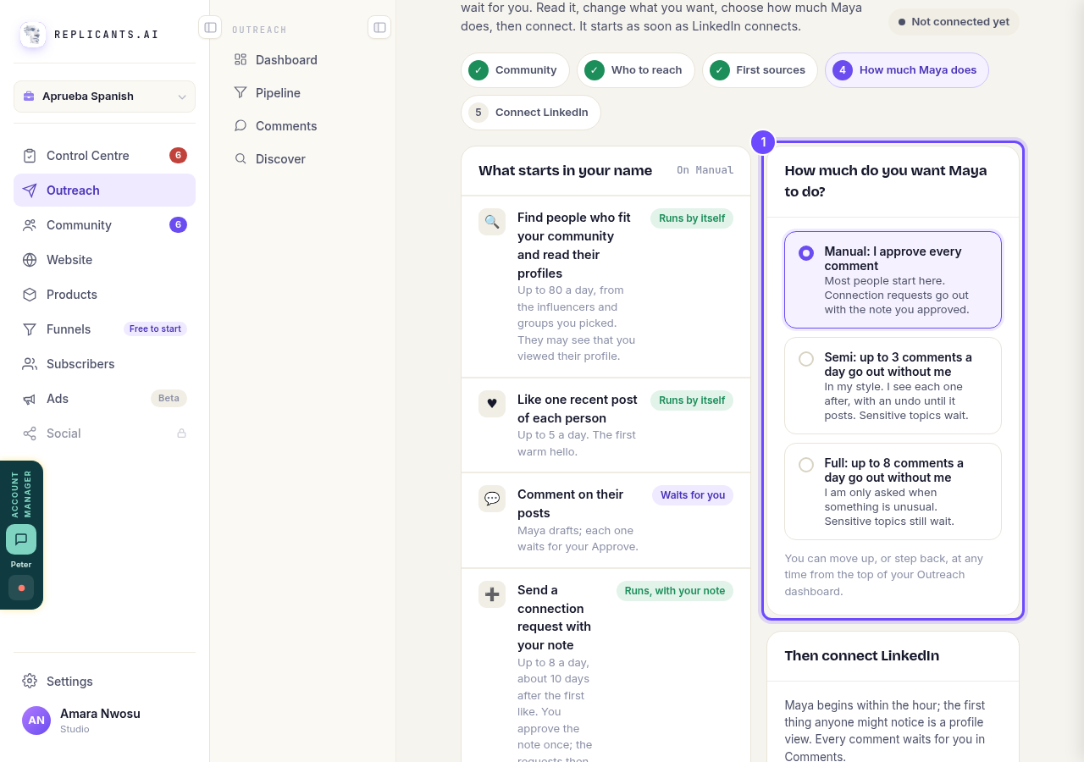
Task: Collapse the Outreach sub-navigation panel icon
Action: point(379,27)
